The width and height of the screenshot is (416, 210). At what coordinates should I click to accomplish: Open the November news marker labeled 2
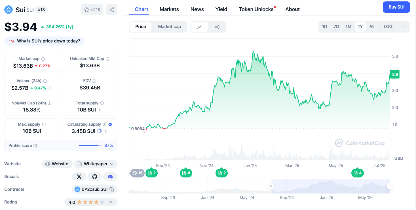[222, 173]
